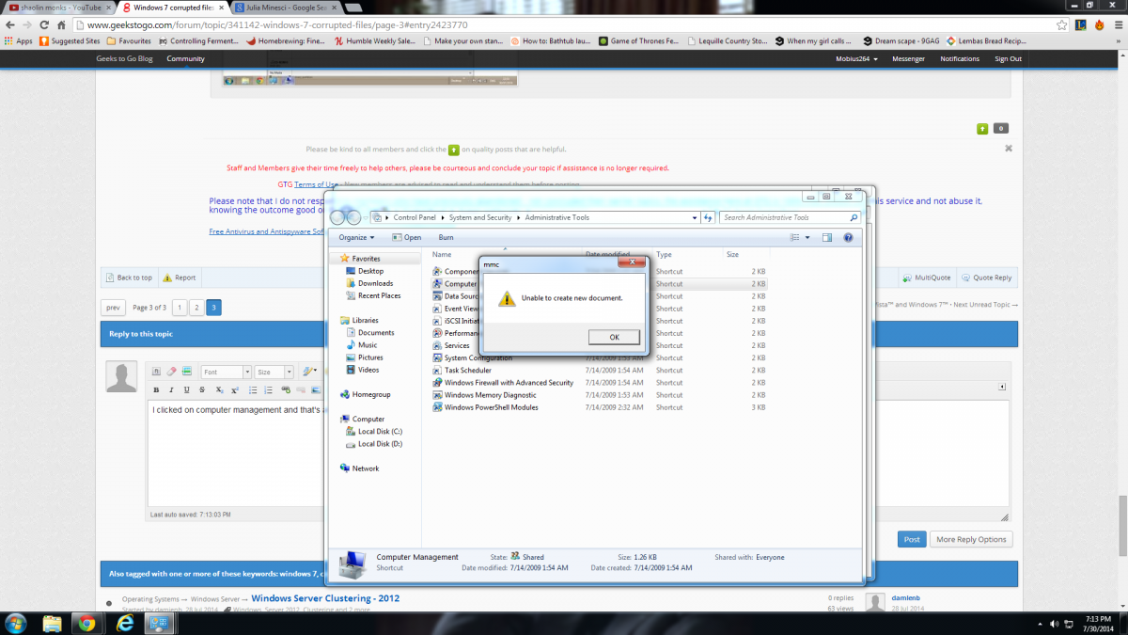Viewport: 1128px width, 635px height.
Task: Toggle italic in the reply editor
Action: click(x=172, y=389)
